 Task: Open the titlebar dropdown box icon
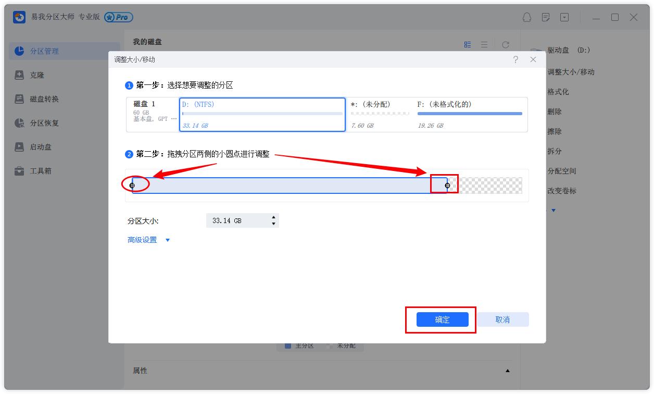tap(563, 17)
